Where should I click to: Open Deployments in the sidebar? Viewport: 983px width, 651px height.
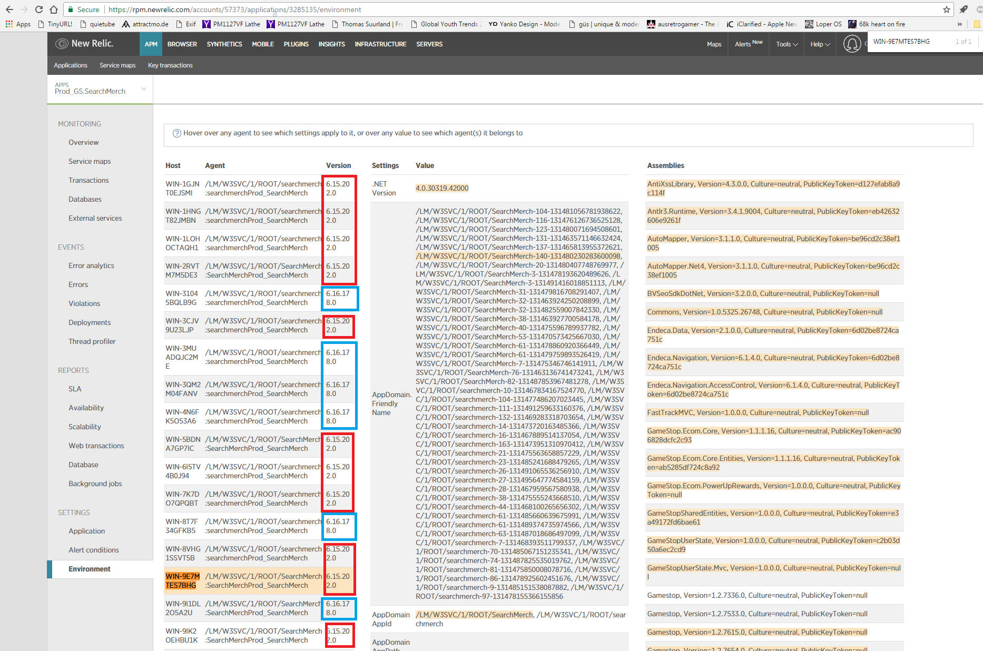[90, 322]
